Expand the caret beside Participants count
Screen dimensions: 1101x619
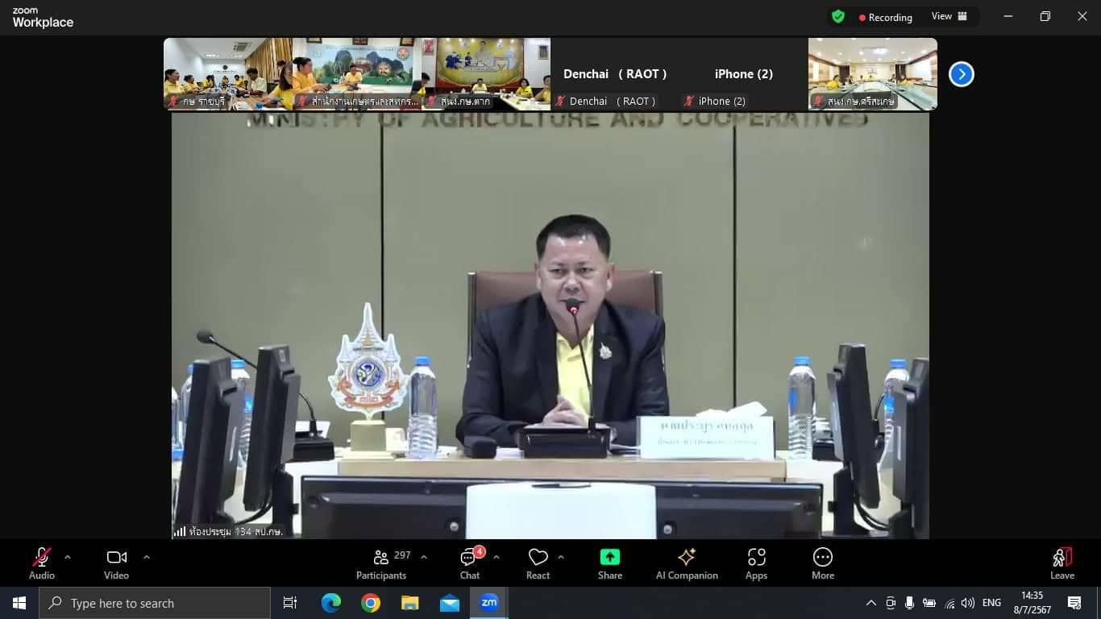(x=424, y=557)
